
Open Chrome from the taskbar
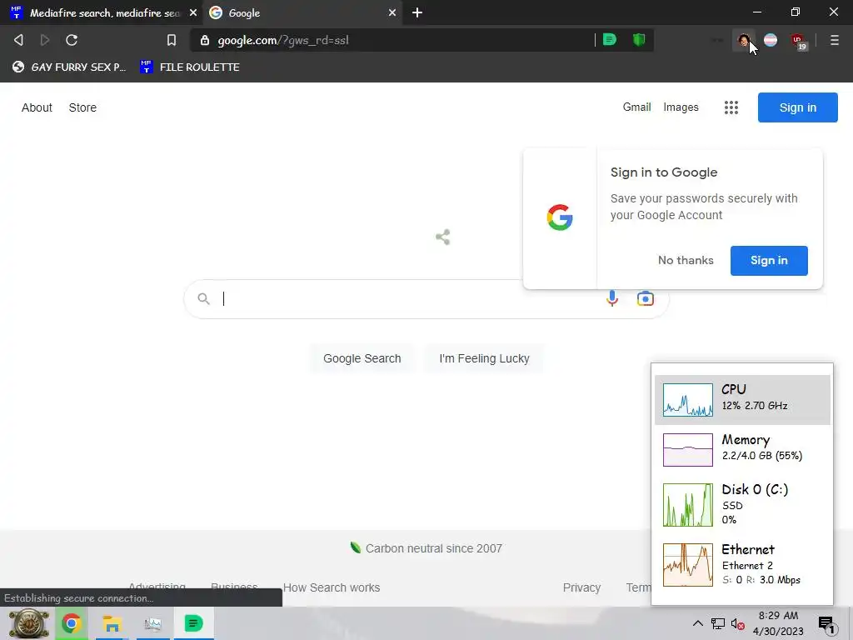click(x=72, y=623)
